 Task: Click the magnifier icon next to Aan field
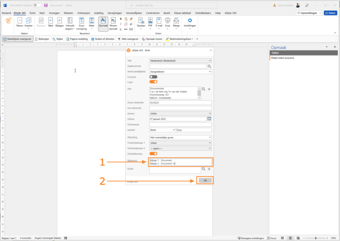pos(204,89)
